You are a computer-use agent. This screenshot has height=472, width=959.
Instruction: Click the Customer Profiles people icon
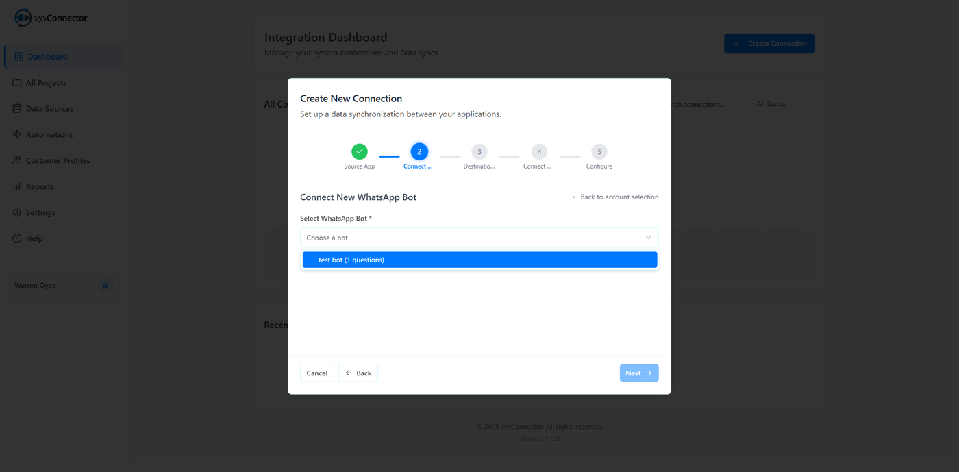[17, 161]
